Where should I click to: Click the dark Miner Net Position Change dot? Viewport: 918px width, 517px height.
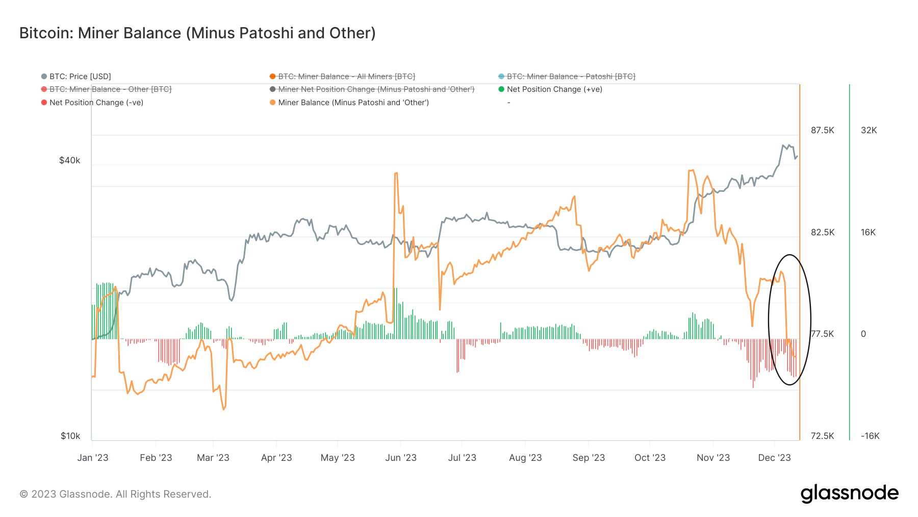[x=272, y=89]
